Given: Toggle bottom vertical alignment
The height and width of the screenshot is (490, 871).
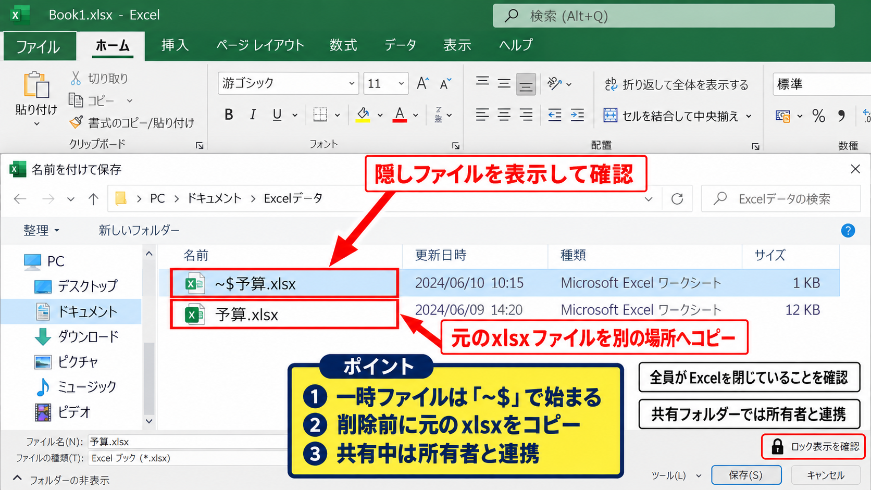Looking at the screenshot, I should [526, 84].
